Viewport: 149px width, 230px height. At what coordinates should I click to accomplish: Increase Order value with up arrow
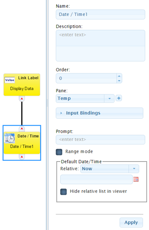pyautogui.click(x=119, y=76)
